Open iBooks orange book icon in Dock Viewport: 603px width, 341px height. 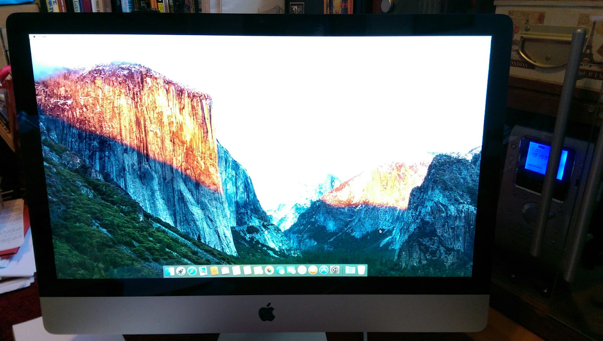[x=313, y=270]
